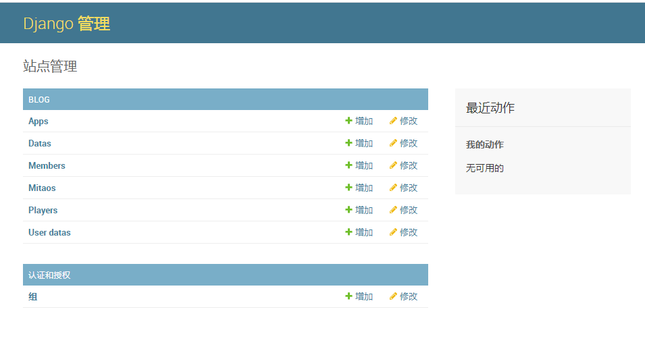Click the green plus icon in Members row
The width and height of the screenshot is (645, 351).
pyautogui.click(x=349, y=165)
